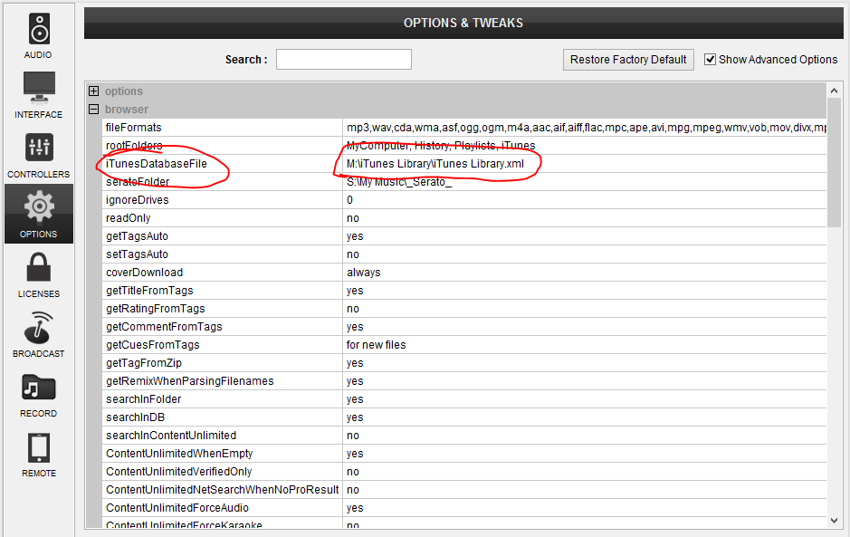This screenshot has width=850, height=537.
Task: Collapse the browser section
Action: [93, 110]
